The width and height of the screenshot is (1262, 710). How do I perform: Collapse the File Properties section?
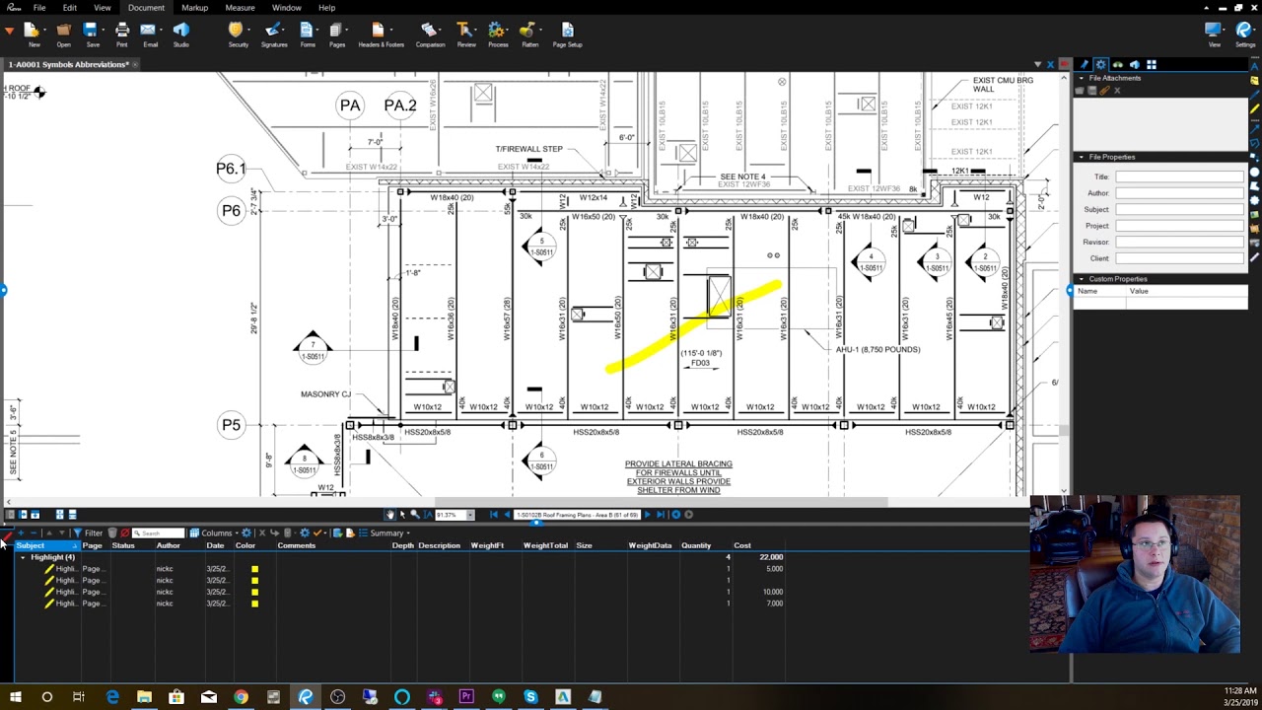[1081, 157]
